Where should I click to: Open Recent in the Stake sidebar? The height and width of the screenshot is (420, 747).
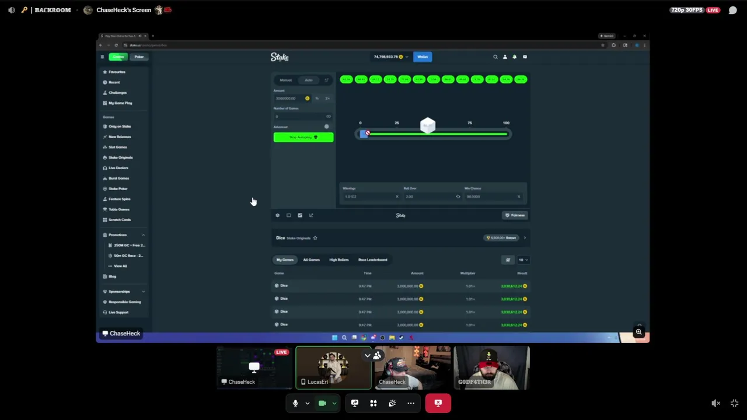[113, 82]
